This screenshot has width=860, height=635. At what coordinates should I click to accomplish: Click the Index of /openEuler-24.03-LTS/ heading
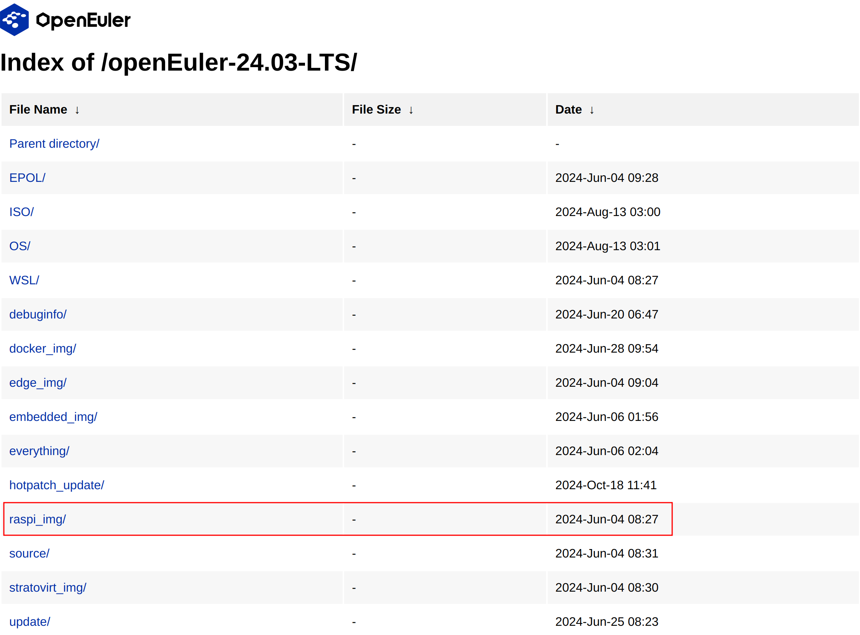tap(179, 62)
